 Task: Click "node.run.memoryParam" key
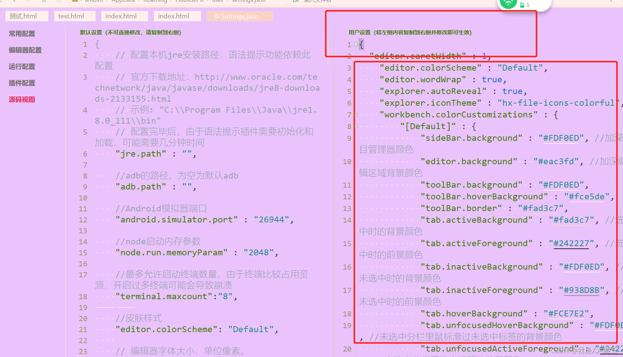point(172,253)
